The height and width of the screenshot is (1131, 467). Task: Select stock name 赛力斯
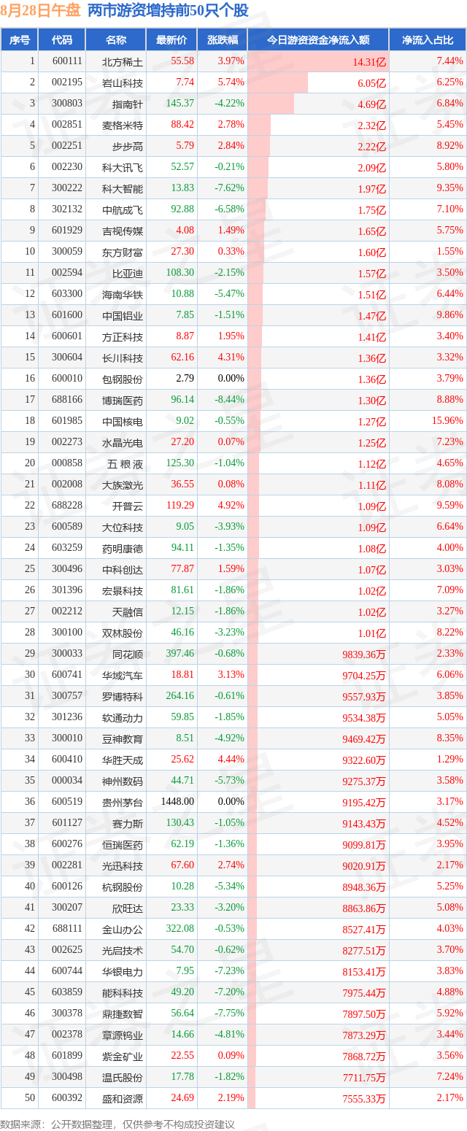[128, 823]
